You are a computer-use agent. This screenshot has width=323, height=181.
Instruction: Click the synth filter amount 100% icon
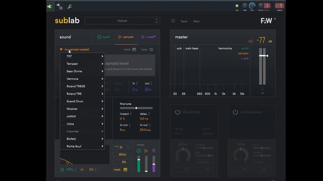(x=63, y=169)
